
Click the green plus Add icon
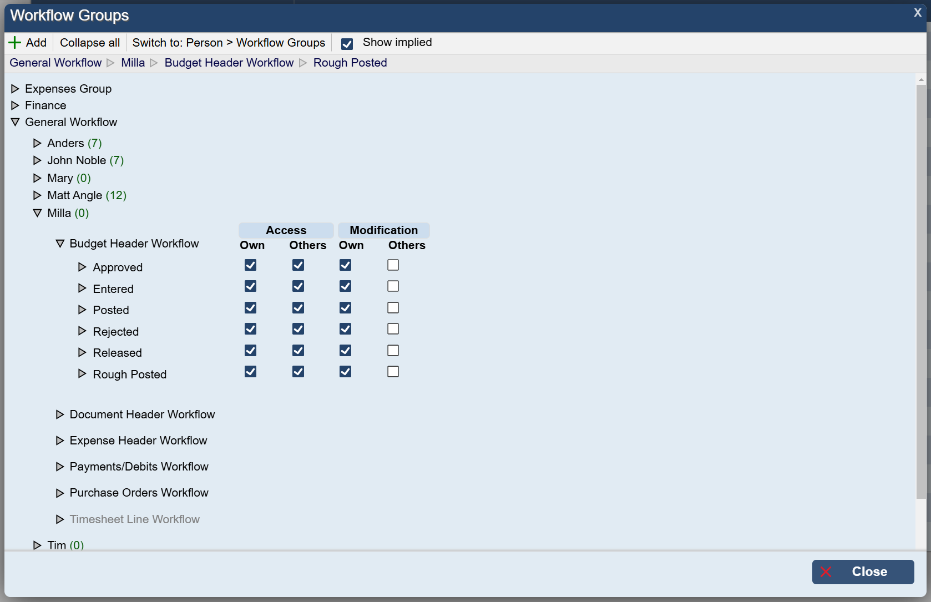click(x=15, y=43)
